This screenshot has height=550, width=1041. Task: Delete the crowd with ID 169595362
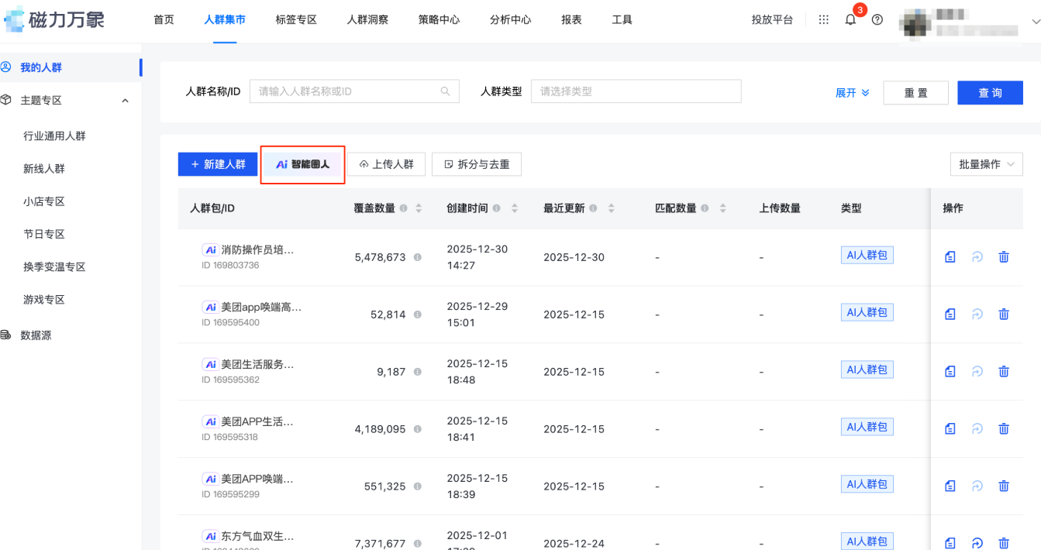[1004, 372]
